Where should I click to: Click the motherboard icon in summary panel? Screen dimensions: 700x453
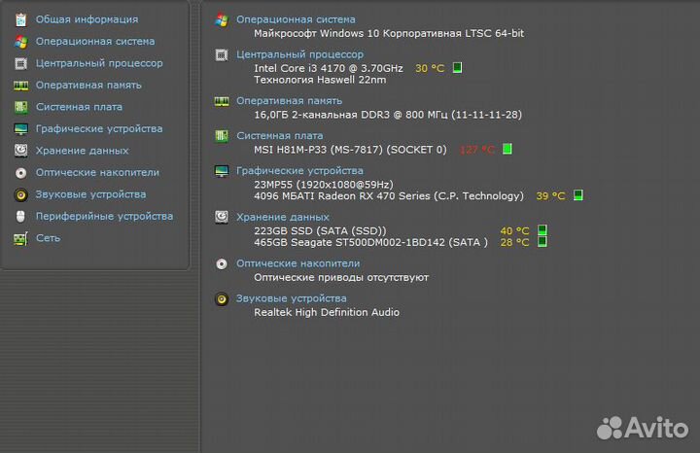[222, 136]
